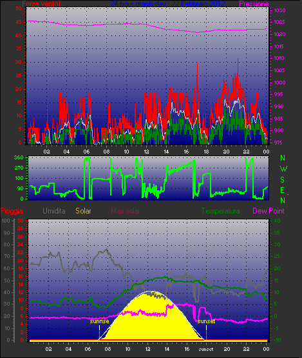Click the topmost 'N' compass letter
302x358 pixels.
(283, 158)
